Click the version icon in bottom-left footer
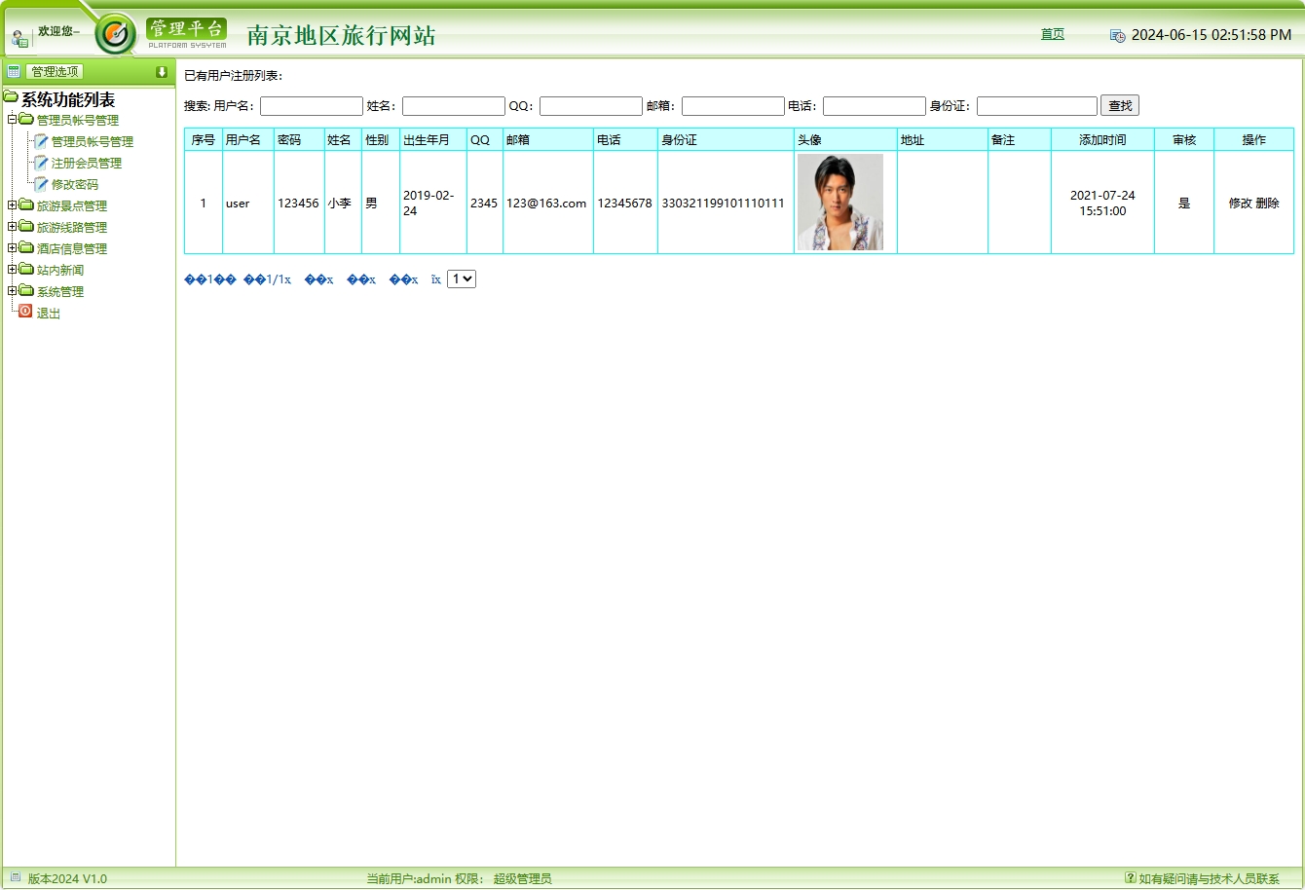Screen dimensions: 1305x890 [x=15, y=877]
